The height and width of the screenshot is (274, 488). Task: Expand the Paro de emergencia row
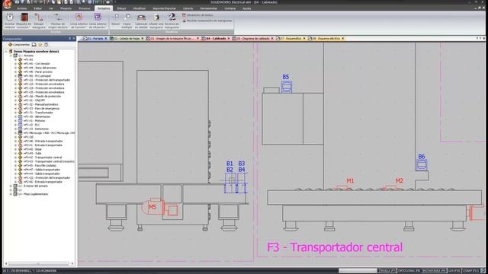coord(15,108)
